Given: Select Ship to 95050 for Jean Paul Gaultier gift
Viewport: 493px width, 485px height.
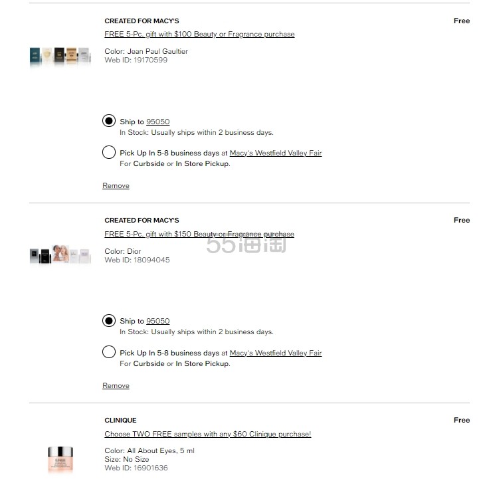Looking at the screenshot, I should click(109, 121).
